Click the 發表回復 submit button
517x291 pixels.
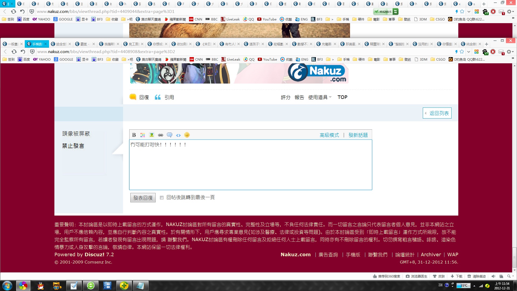(143, 198)
